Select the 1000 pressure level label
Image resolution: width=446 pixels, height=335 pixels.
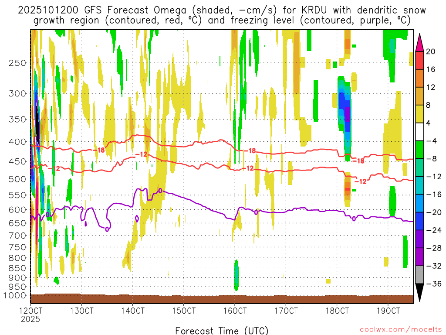coord(15,296)
